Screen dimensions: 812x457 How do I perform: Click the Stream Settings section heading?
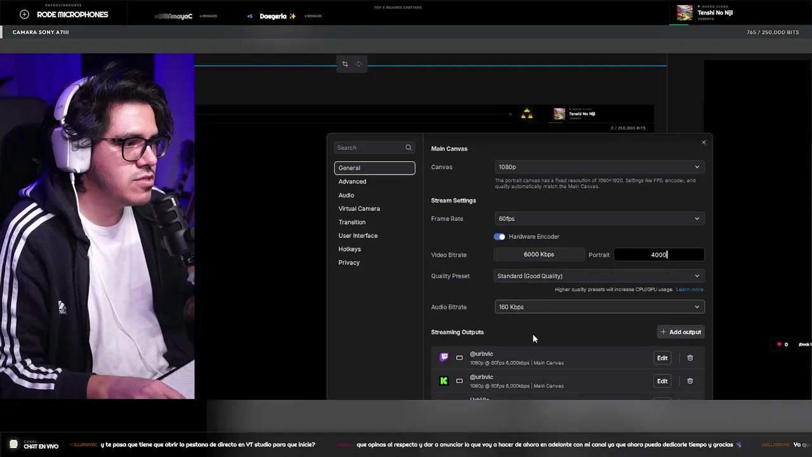(454, 201)
